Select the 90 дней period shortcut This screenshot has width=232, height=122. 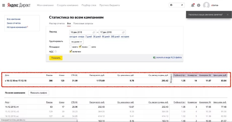(106, 37)
